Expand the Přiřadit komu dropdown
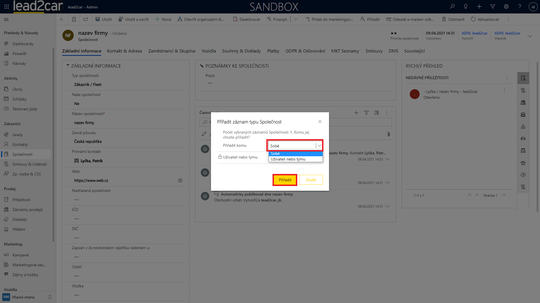 tap(319, 146)
